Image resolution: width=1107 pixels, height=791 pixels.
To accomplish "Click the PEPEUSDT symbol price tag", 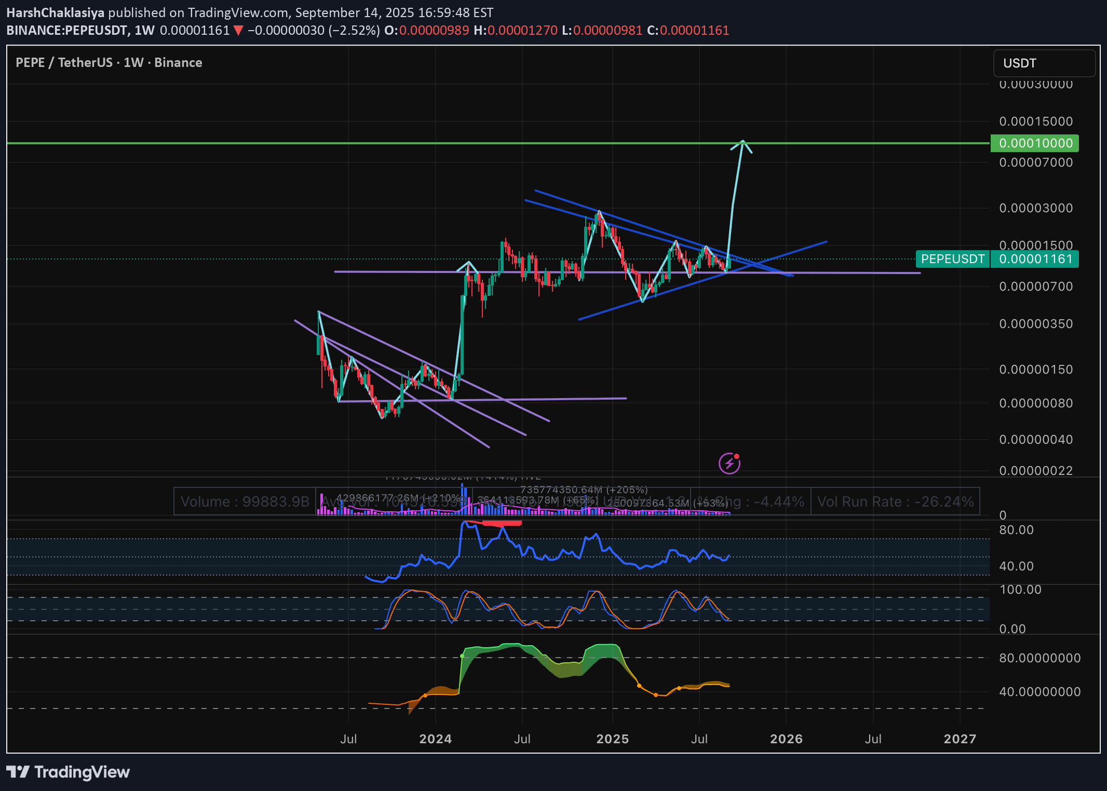I will [953, 259].
